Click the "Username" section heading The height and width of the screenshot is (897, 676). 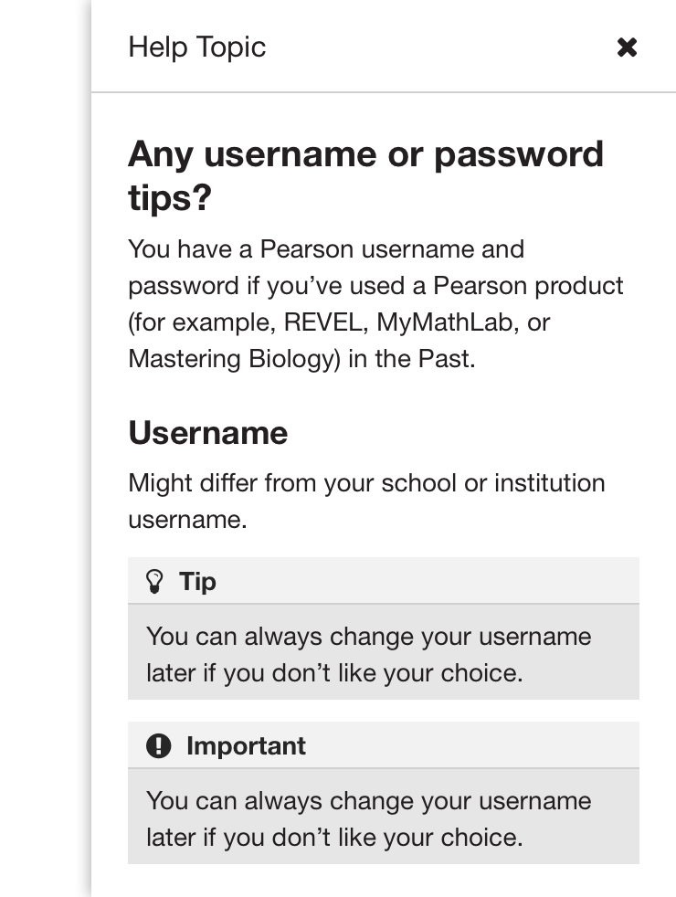coord(207,432)
